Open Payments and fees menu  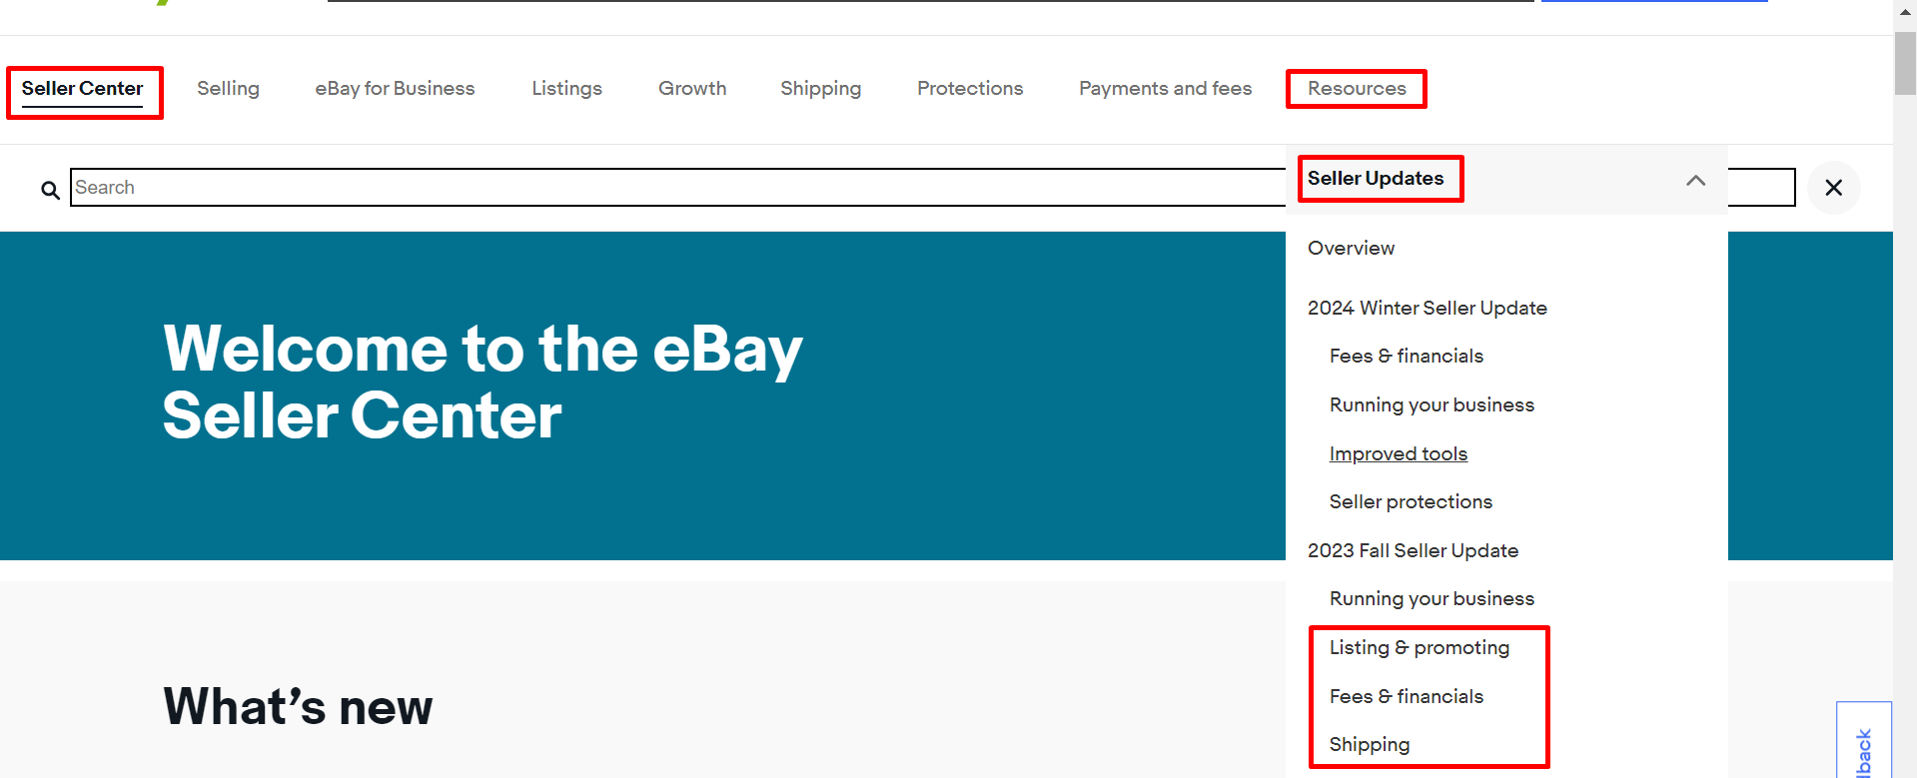pyautogui.click(x=1165, y=89)
